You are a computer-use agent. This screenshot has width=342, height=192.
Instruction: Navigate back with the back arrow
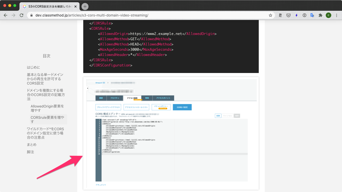click(x=5, y=15)
